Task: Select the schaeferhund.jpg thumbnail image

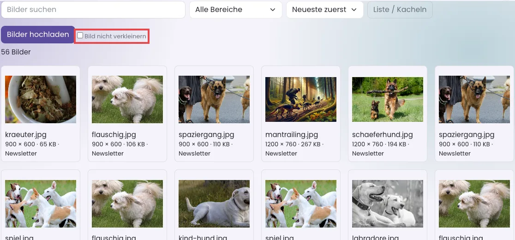Action: click(388, 100)
